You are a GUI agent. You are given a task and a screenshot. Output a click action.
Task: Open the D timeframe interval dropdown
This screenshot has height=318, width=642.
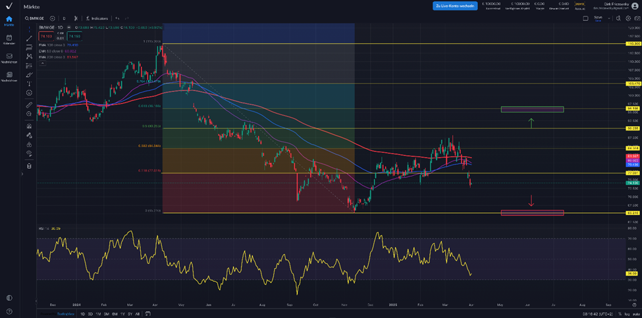pos(63,18)
